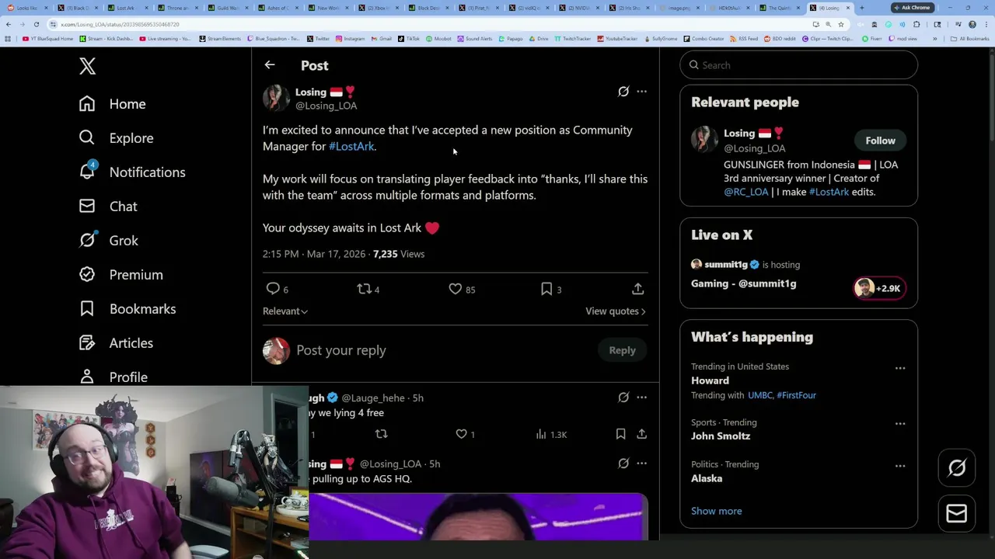This screenshot has width=995, height=559.
Task: Open the @RC_LOA mention in the bio
Action: (745, 192)
